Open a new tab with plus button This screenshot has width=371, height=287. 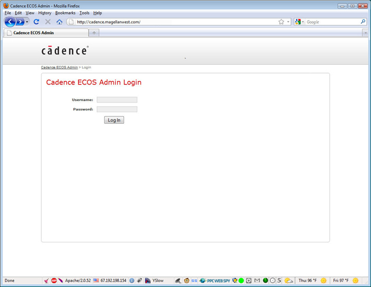pyautogui.click(x=94, y=33)
